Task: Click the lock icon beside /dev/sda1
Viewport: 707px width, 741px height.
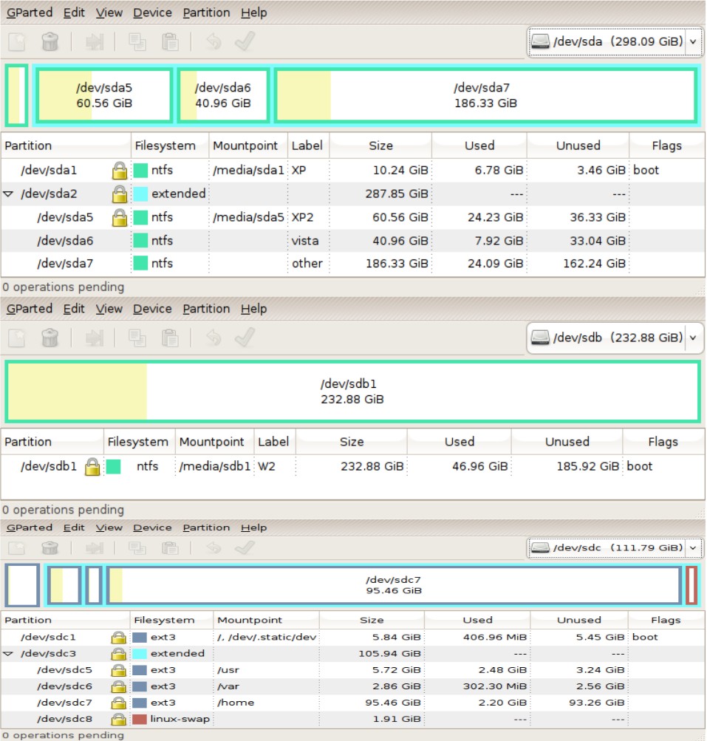Action: click(117, 169)
